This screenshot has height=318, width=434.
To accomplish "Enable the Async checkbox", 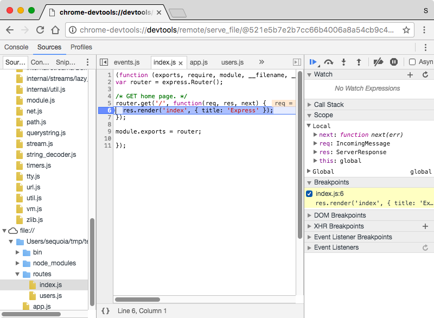I will 412,62.
